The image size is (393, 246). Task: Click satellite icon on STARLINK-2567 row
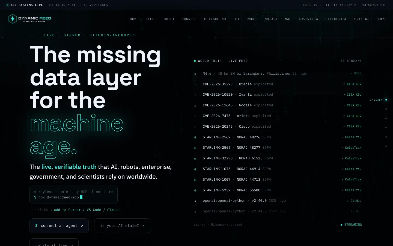(x=195, y=137)
